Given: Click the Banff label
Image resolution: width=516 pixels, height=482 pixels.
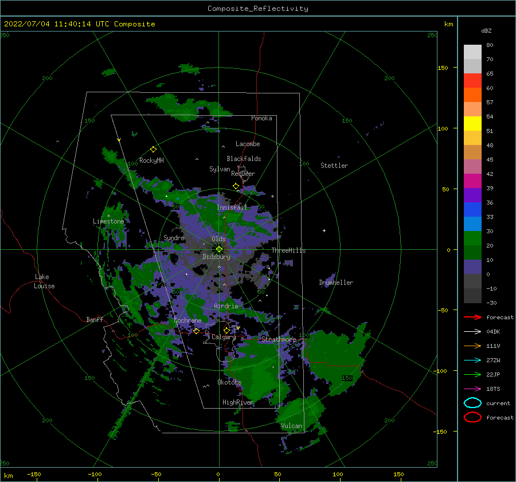Looking at the screenshot, I should coord(95,320).
